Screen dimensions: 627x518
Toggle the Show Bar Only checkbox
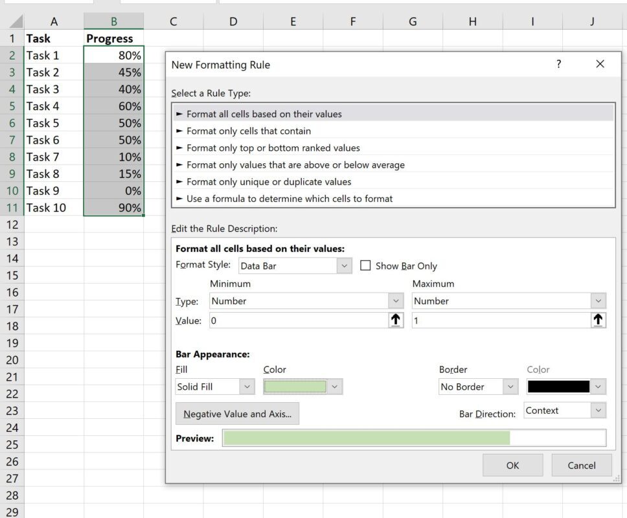[x=367, y=265]
